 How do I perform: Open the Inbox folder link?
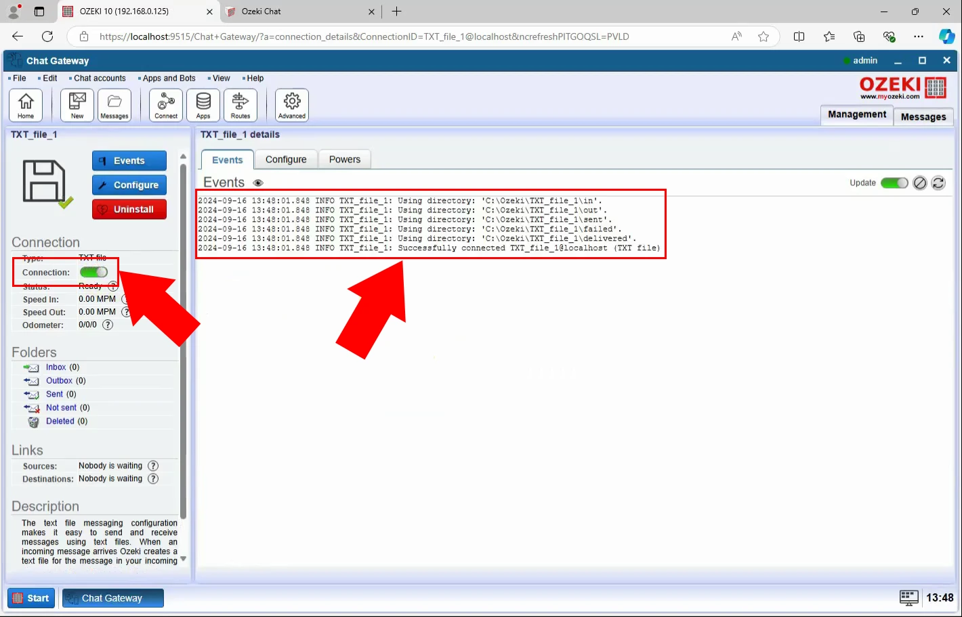[x=56, y=367]
